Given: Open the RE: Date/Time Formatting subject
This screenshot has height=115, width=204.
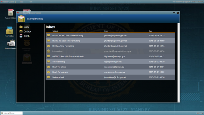Looking at the screenshot, I should pos(63,46).
